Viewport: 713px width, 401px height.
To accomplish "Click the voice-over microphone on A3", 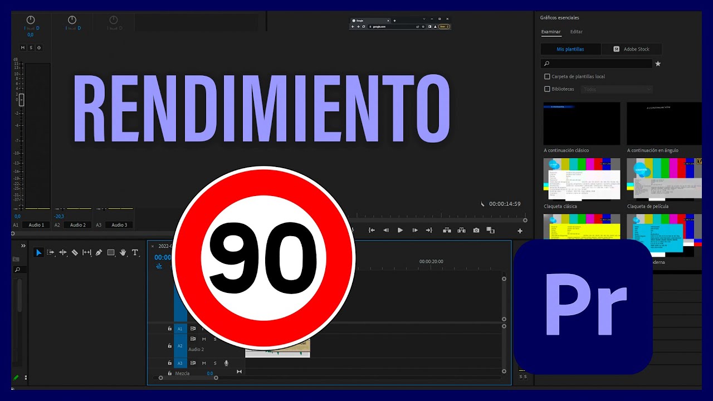I will click(x=226, y=363).
